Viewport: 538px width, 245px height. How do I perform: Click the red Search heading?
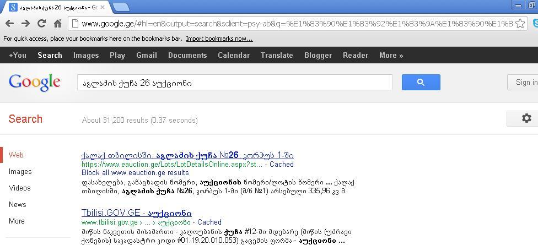click(x=25, y=119)
